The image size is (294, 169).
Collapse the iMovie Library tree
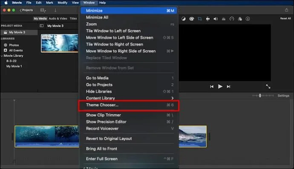point(2,56)
